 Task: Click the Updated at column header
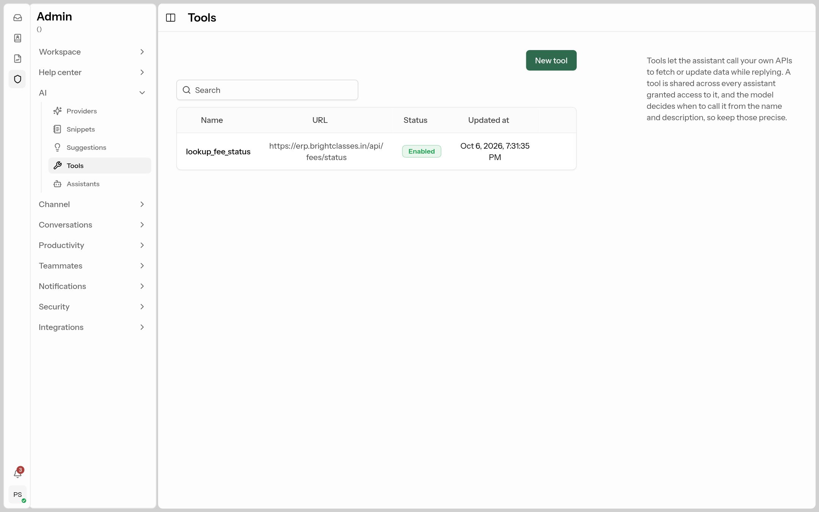click(x=488, y=120)
